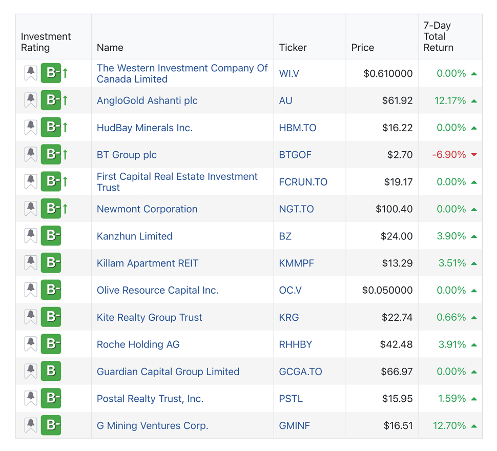Click the bell icon for Roche Holding AG
The width and height of the screenshot is (497, 451).
point(31,344)
